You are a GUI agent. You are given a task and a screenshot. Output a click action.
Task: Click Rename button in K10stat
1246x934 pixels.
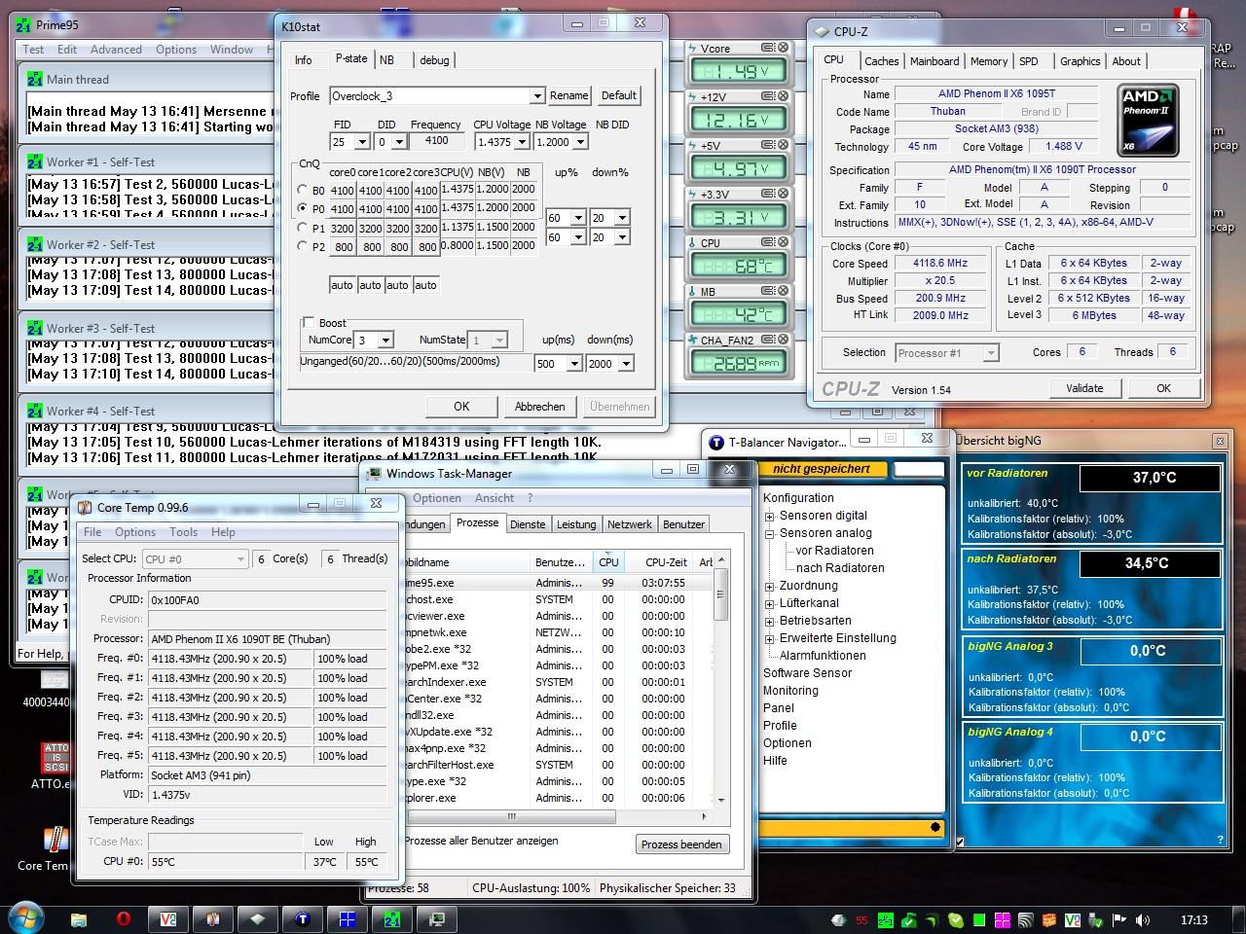pyautogui.click(x=568, y=95)
